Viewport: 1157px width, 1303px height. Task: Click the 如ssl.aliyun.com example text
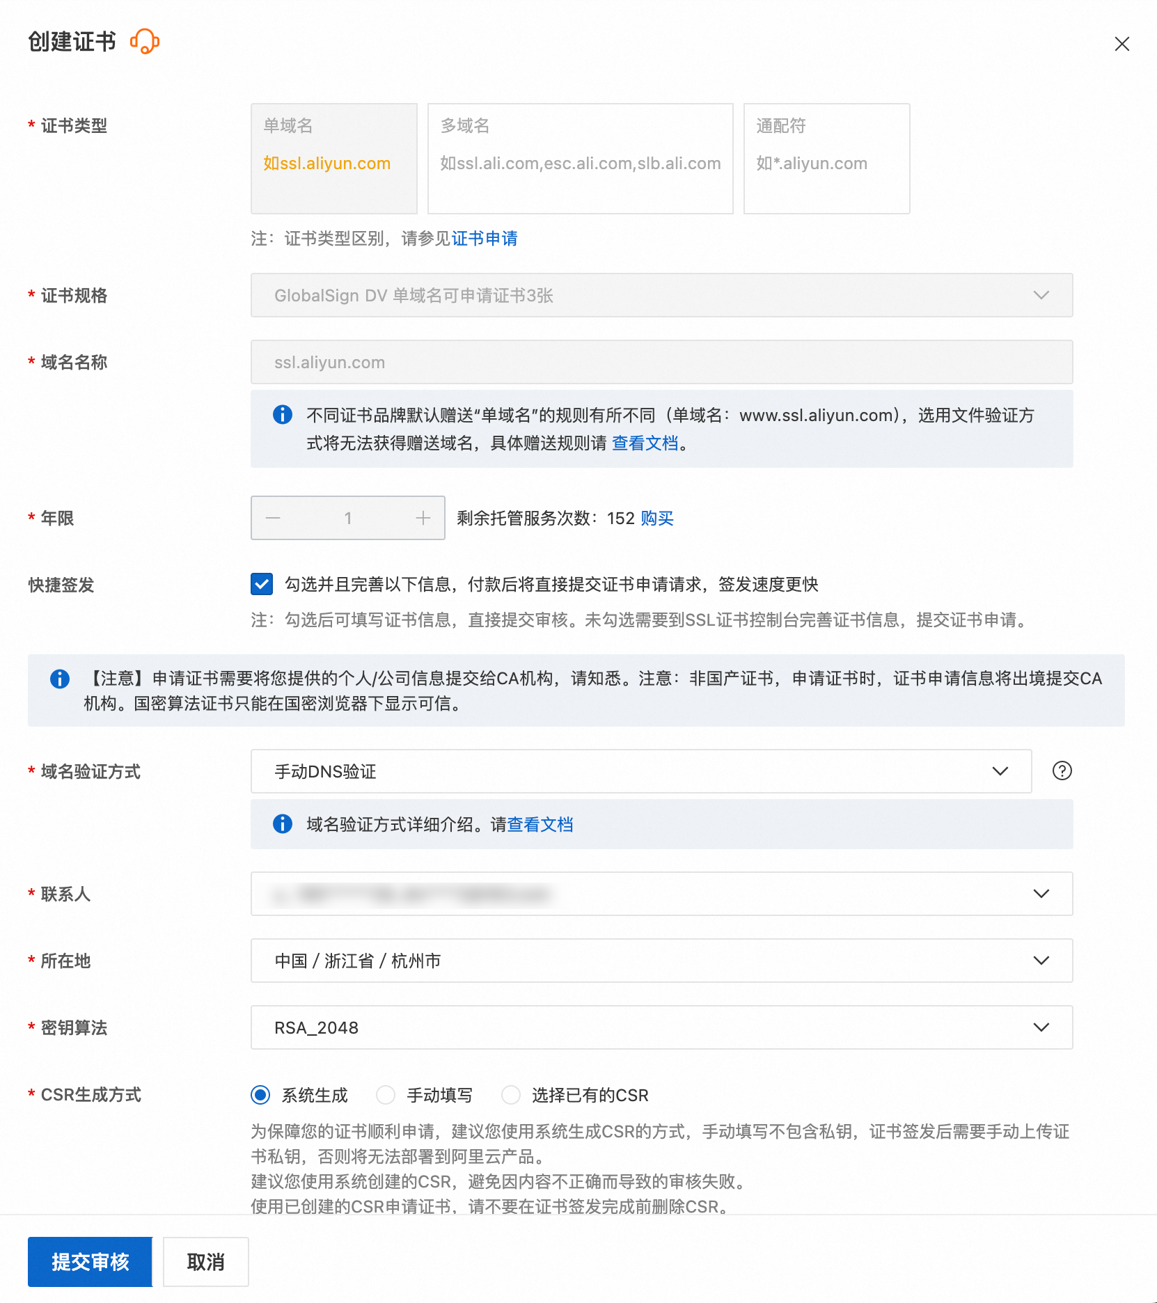(x=327, y=164)
